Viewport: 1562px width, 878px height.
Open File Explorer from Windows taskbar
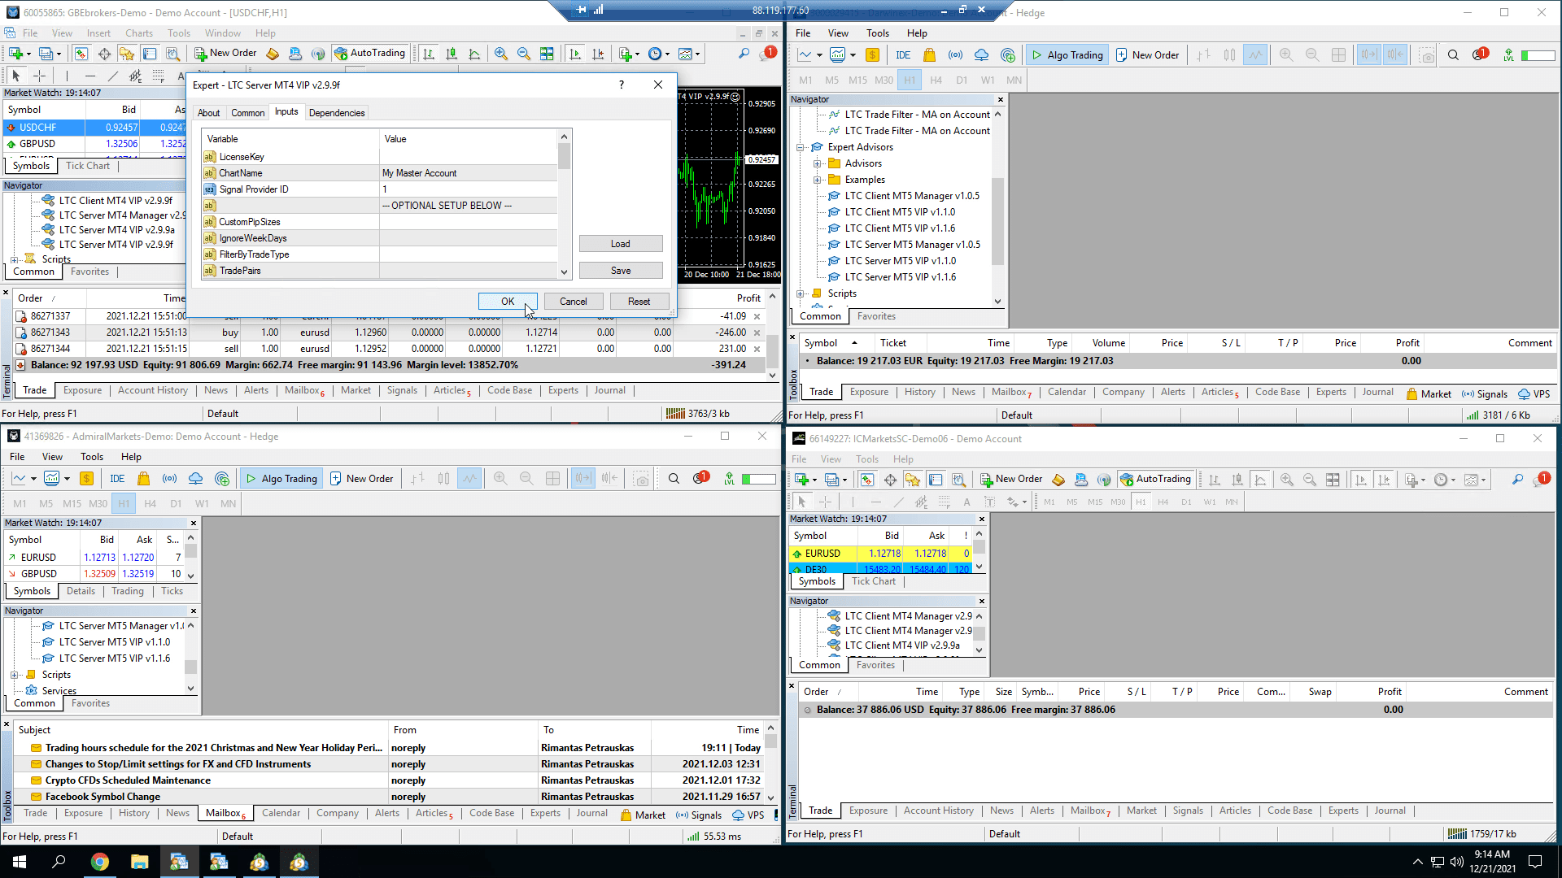point(139,862)
